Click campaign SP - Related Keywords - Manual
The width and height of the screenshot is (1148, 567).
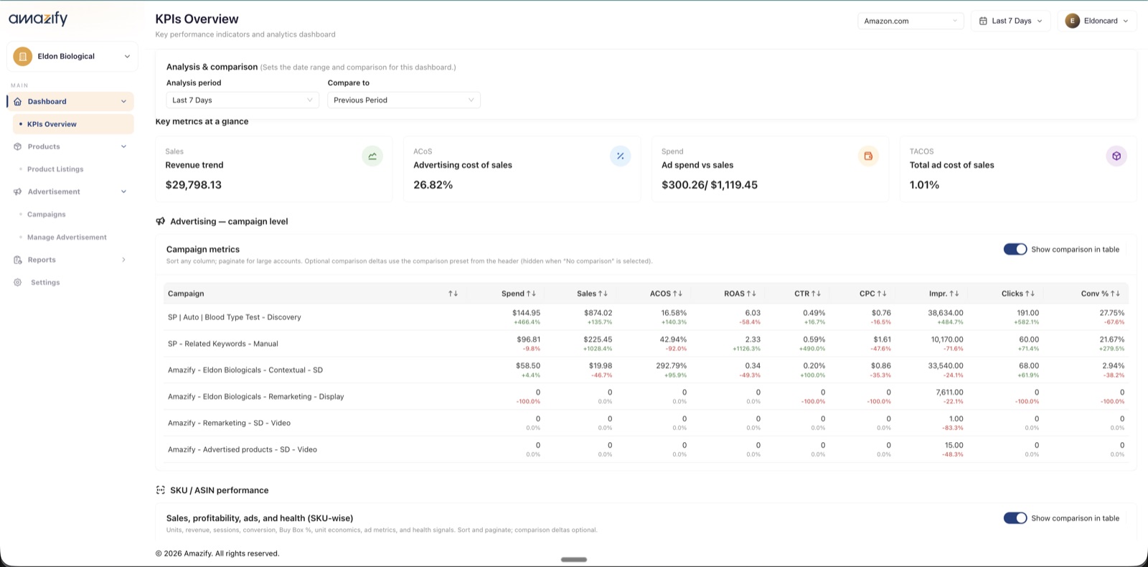[x=223, y=344]
